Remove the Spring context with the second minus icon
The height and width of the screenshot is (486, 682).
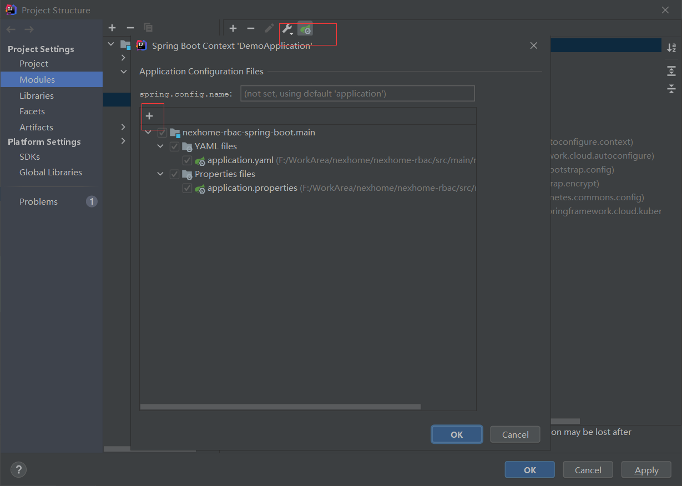tap(251, 28)
